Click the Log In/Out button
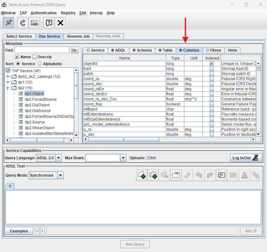Image resolution: width=267 pixels, height=252 pixels. [x=246, y=158]
